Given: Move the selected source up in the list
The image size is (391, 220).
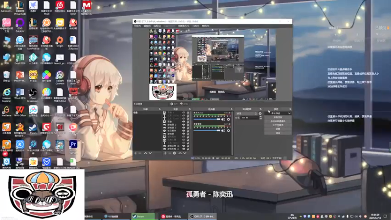Looking at the screenshot, I should pos(180,153).
